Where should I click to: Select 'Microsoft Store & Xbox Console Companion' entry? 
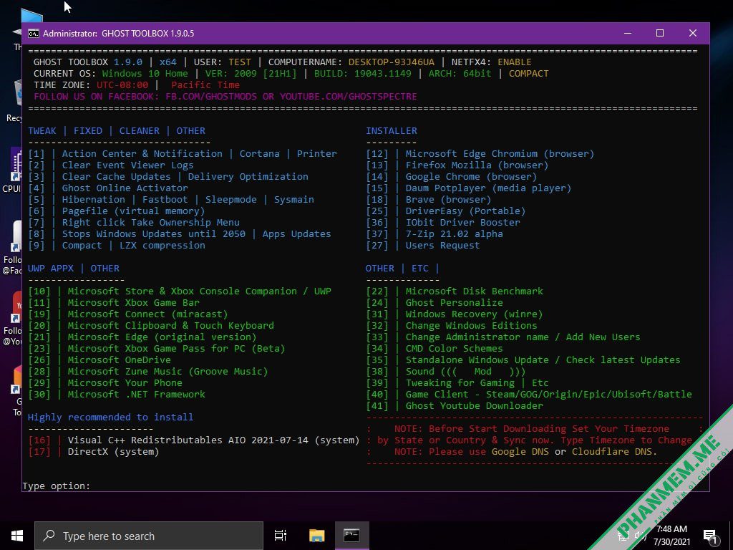point(180,291)
